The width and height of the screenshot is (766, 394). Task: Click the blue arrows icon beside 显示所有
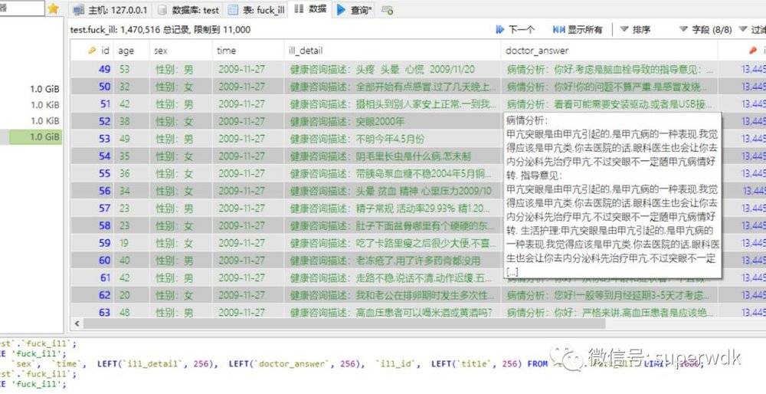tap(559, 30)
